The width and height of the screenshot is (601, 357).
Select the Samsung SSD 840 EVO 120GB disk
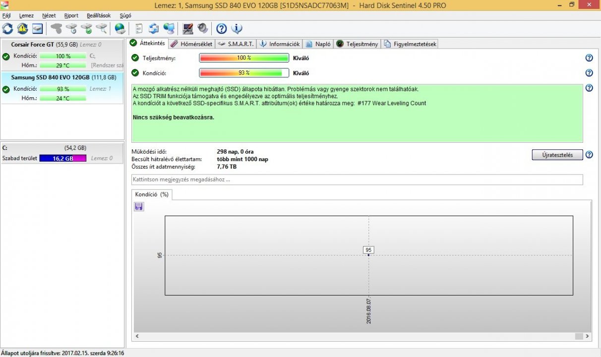point(62,88)
